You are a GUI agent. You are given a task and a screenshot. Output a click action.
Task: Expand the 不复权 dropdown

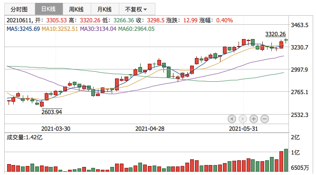(137, 10)
